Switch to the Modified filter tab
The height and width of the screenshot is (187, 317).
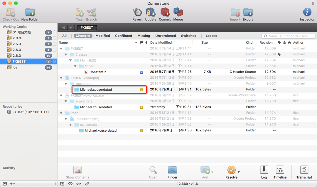103,36
